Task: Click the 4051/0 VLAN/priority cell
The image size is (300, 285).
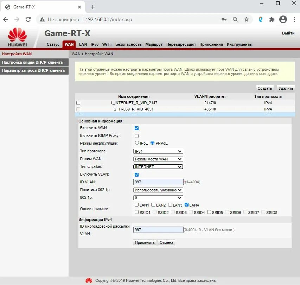Action: (210, 109)
